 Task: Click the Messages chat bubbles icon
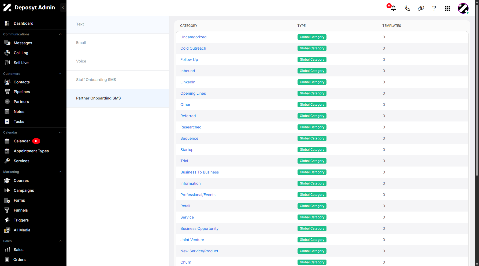tap(7, 43)
